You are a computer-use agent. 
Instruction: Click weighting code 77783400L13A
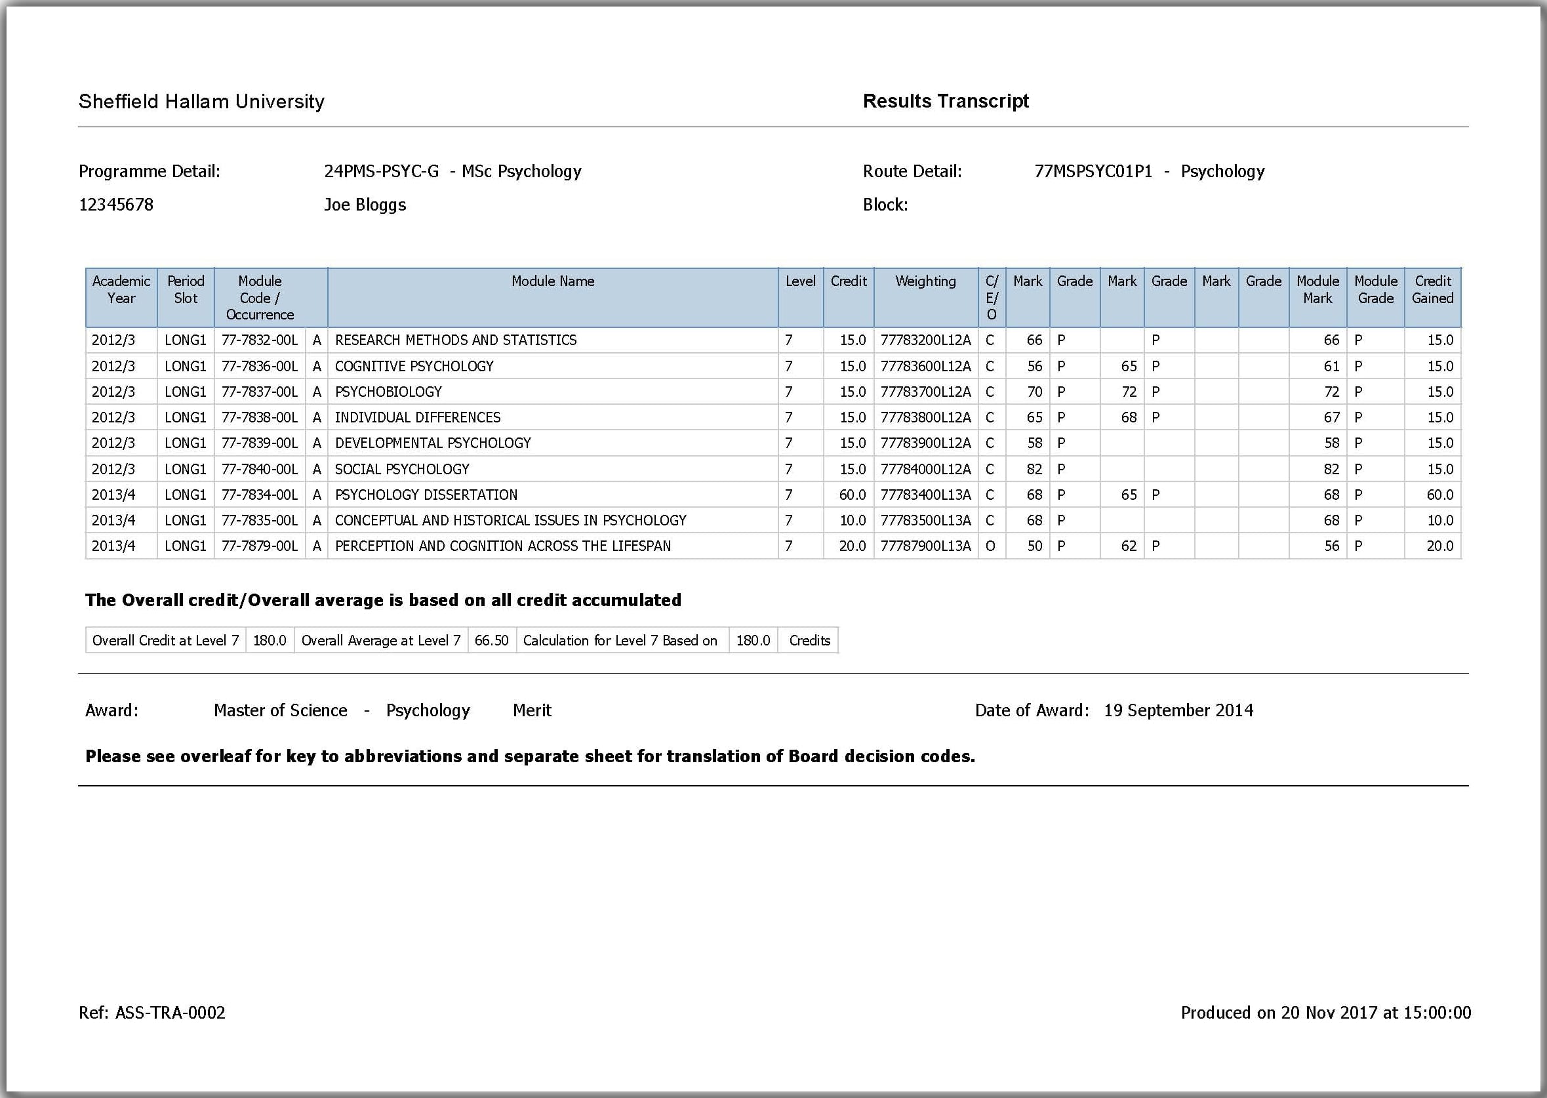(925, 495)
